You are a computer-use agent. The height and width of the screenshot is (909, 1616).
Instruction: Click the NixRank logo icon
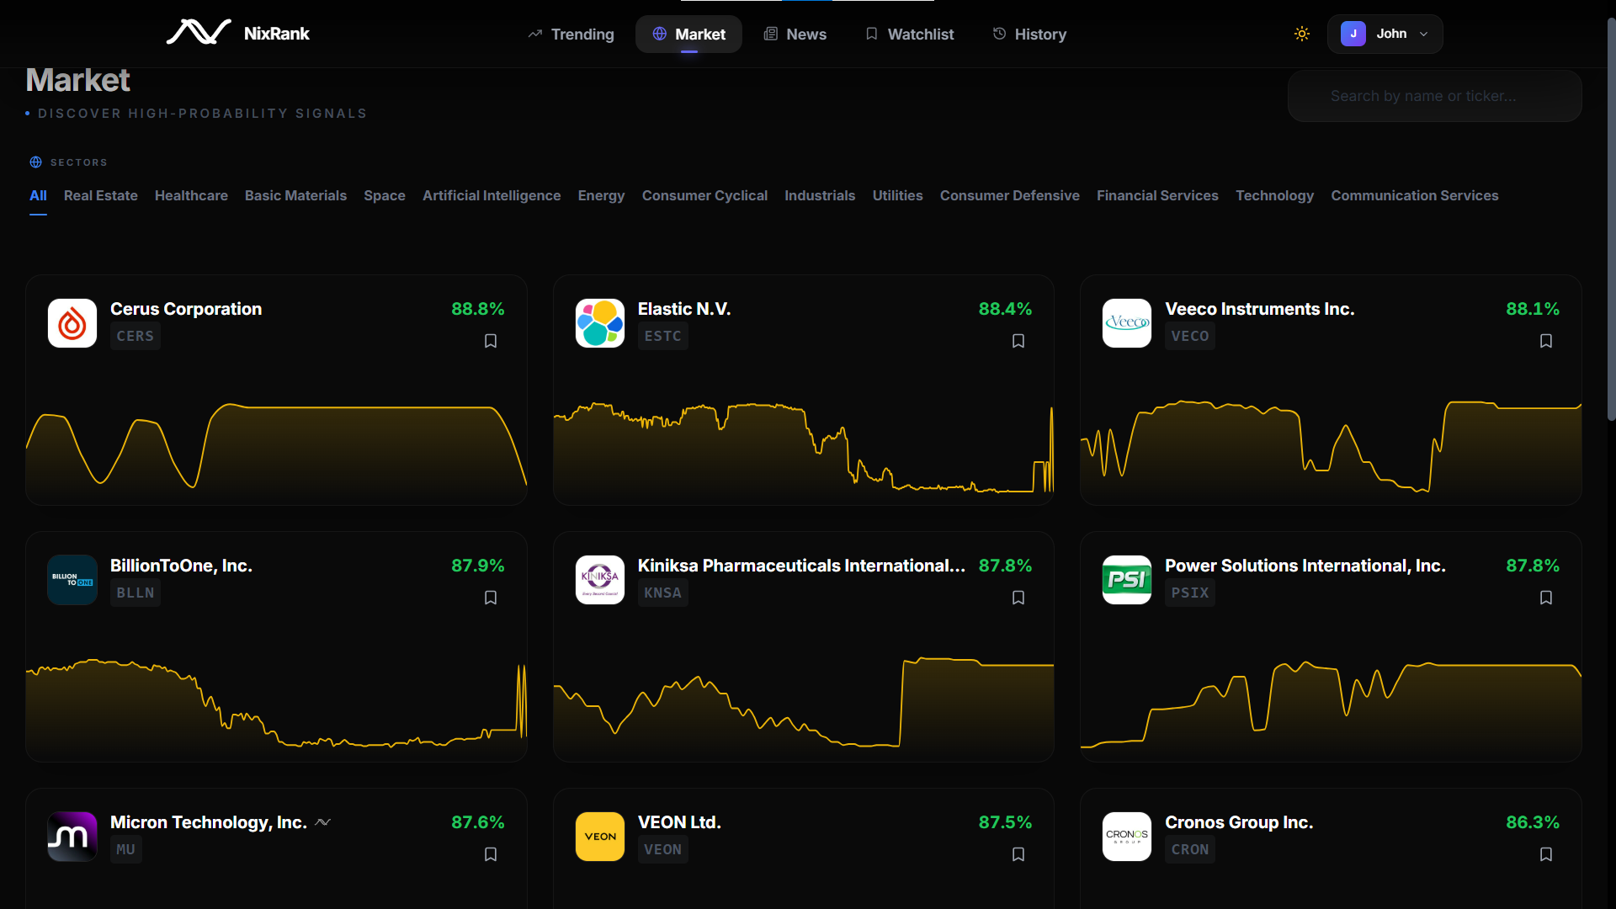click(x=199, y=33)
